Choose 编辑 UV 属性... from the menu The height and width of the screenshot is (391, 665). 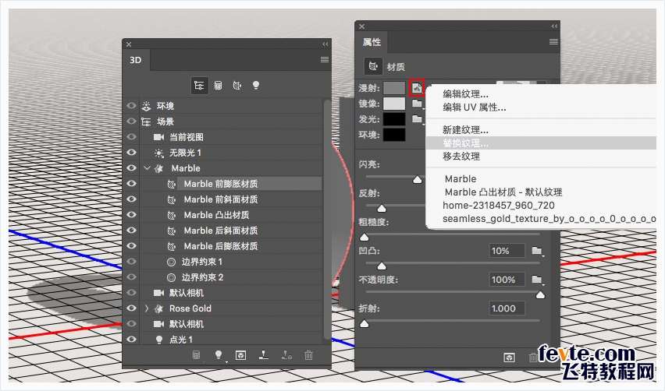pyautogui.click(x=474, y=107)
